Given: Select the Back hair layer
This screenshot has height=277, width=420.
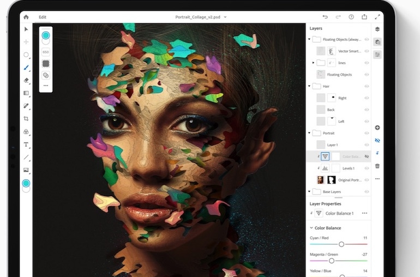Looking at the screenshot, I should pos(339,110).
